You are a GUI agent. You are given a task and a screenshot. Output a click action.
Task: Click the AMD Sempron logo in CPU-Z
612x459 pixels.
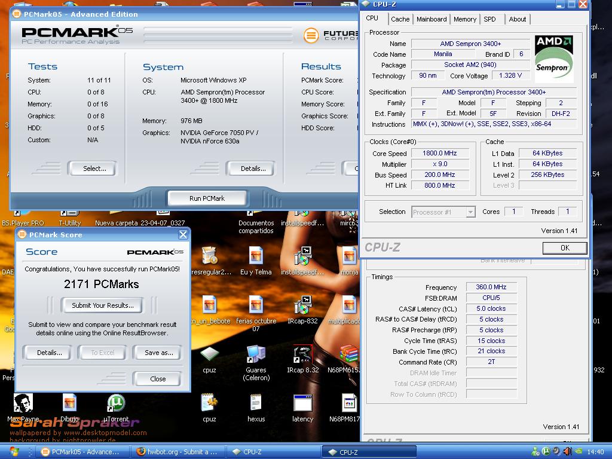pyautogui.click(x=554, y=59)
